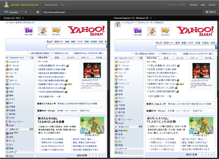The height and width of the screenshot is (159, 219).
Task: Click the 一覧 button beside Yahoo!サービス in the Firefox pane
Action: (31, 58)
